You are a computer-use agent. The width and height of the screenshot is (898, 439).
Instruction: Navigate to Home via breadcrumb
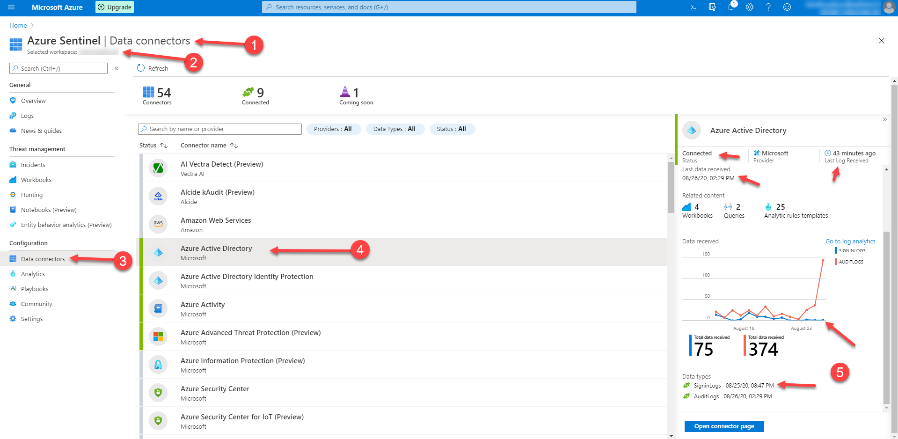18,25
